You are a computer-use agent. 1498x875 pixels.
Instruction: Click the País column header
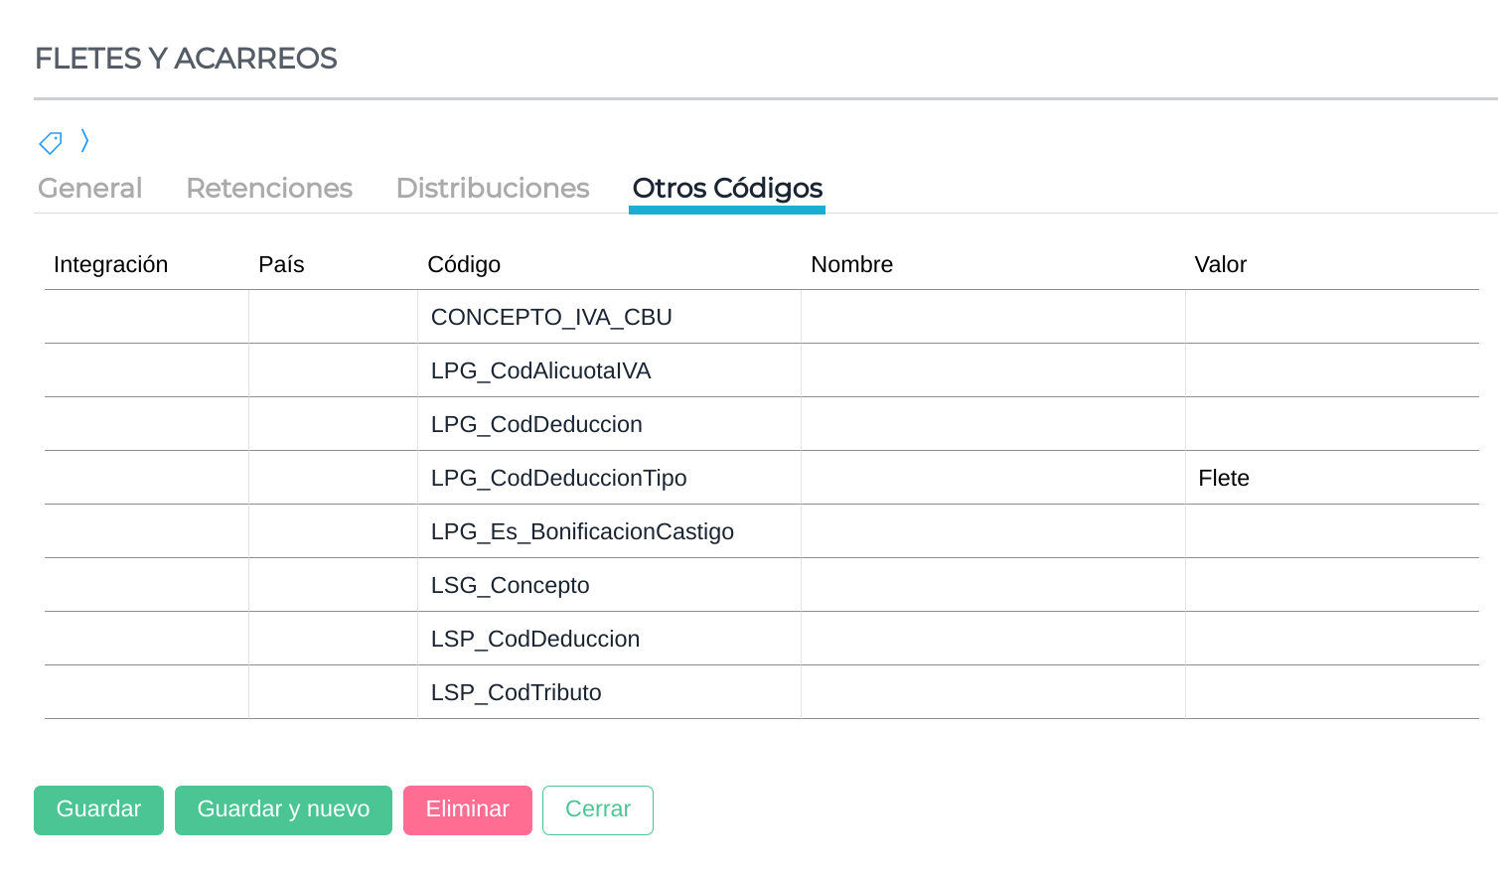tap(281, 264)
